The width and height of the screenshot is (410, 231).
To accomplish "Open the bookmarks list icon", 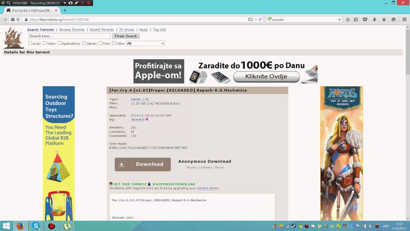I will coord(356,20).
